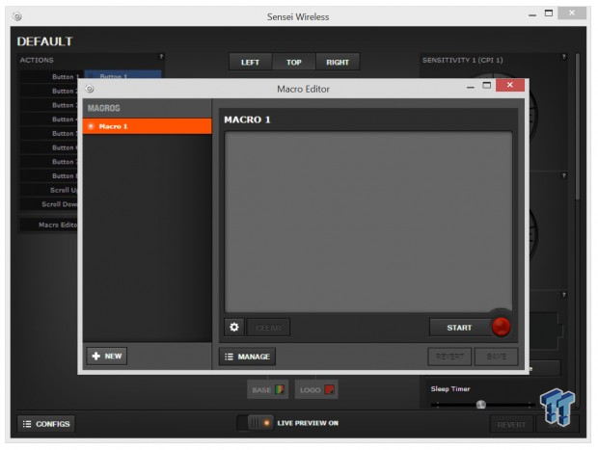Switch to LEFT view tab in Sensei window
Screen dimensions: 598x450
coord(250,62)
